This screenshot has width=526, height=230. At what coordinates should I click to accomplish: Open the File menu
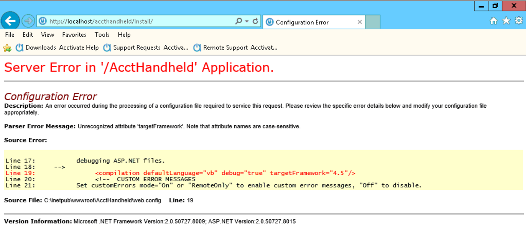point(10,35)
